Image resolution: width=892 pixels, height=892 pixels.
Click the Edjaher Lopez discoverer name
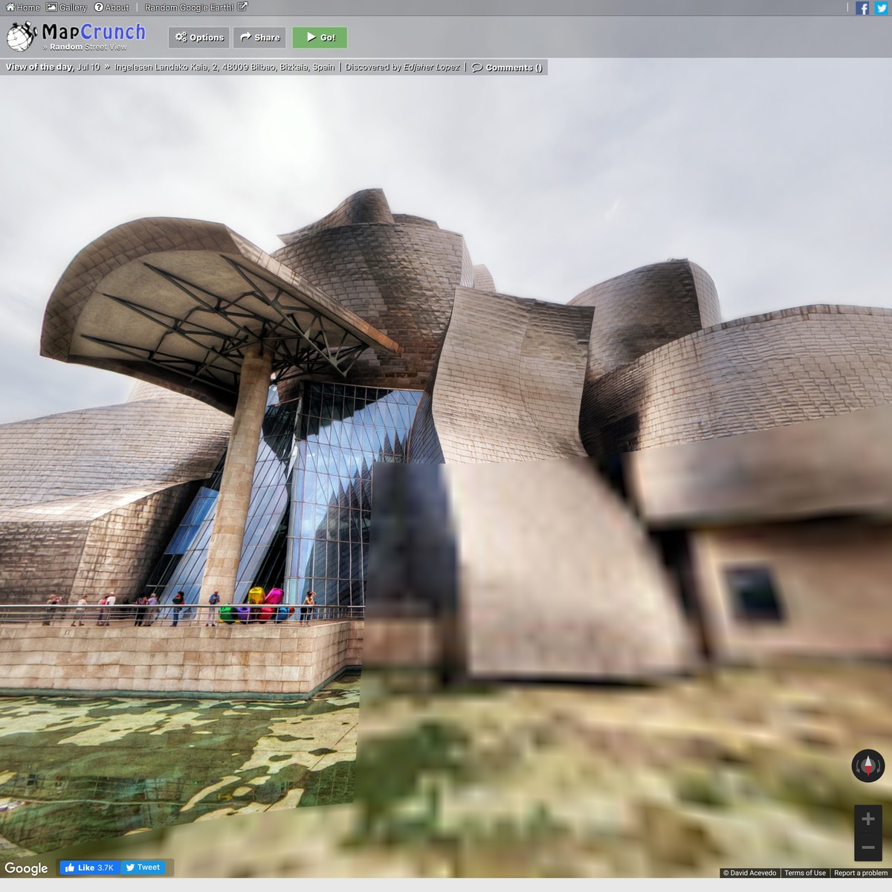[x=432, y=67]
